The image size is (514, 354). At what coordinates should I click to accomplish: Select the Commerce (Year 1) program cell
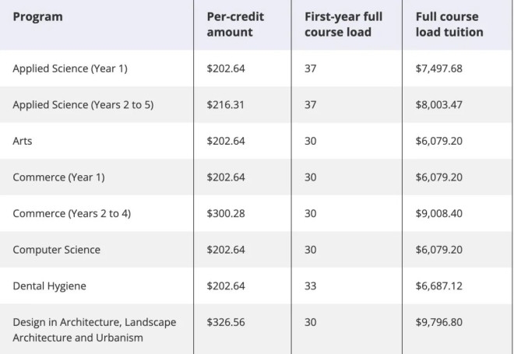(x=58, y=177)
